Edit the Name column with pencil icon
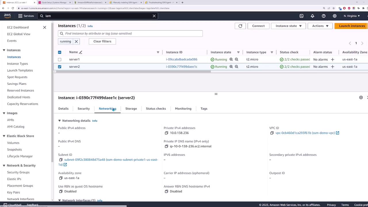Image resolution: width=368 pixels, height=207 pixels. 80,52
